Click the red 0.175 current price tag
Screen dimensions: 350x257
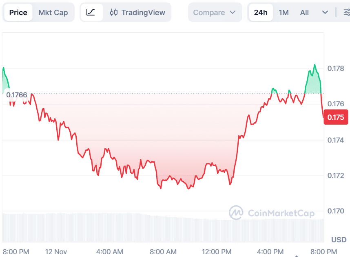[x=336, y=117]
